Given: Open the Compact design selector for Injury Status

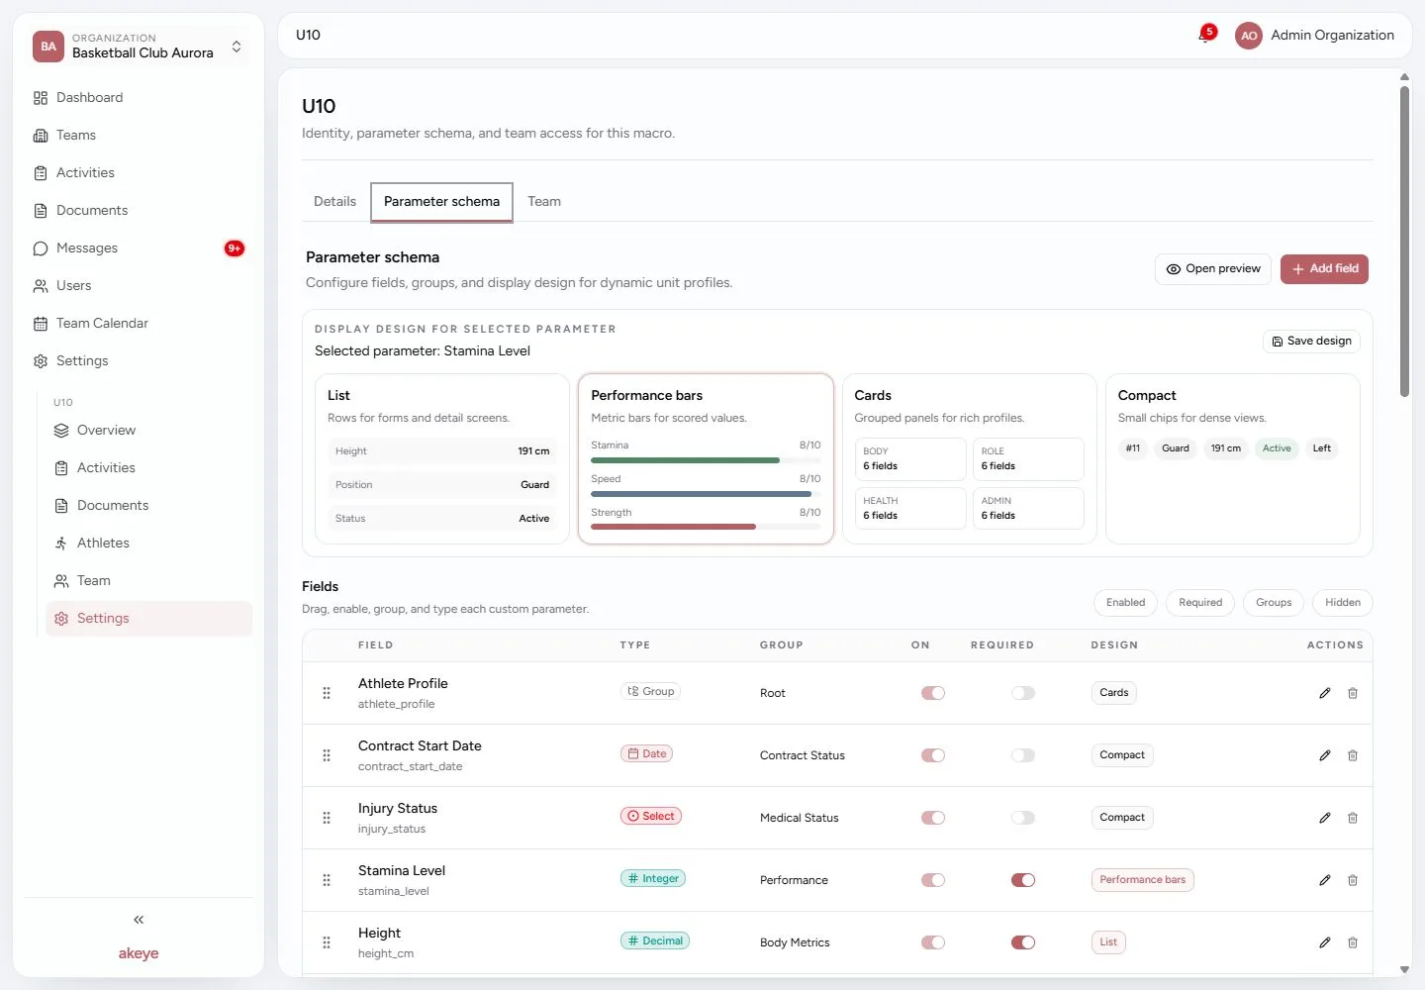Looking at the screenshot, I should (x=1122, y=818).
